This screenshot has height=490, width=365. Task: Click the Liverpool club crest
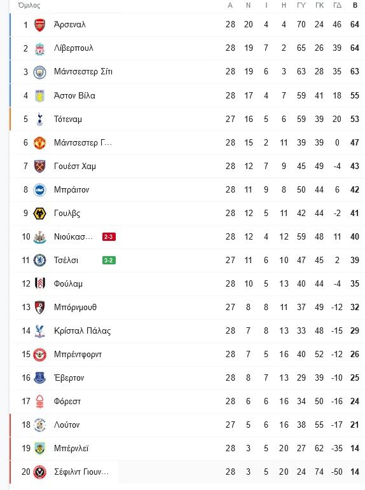pos(39,49)
